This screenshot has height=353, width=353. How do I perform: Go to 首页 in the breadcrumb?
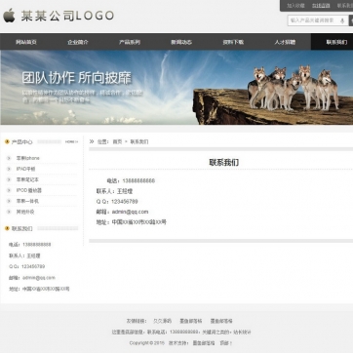[x=117, y=142]
